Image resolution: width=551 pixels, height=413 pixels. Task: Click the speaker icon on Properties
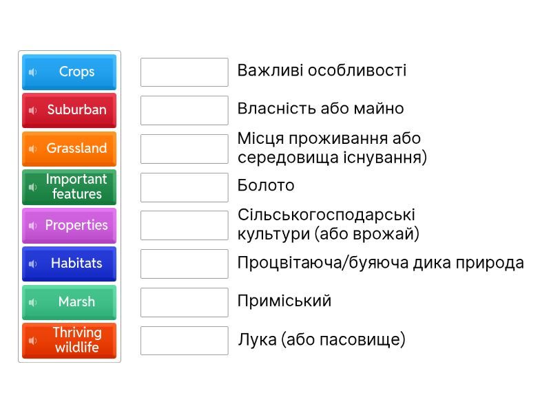32,226
